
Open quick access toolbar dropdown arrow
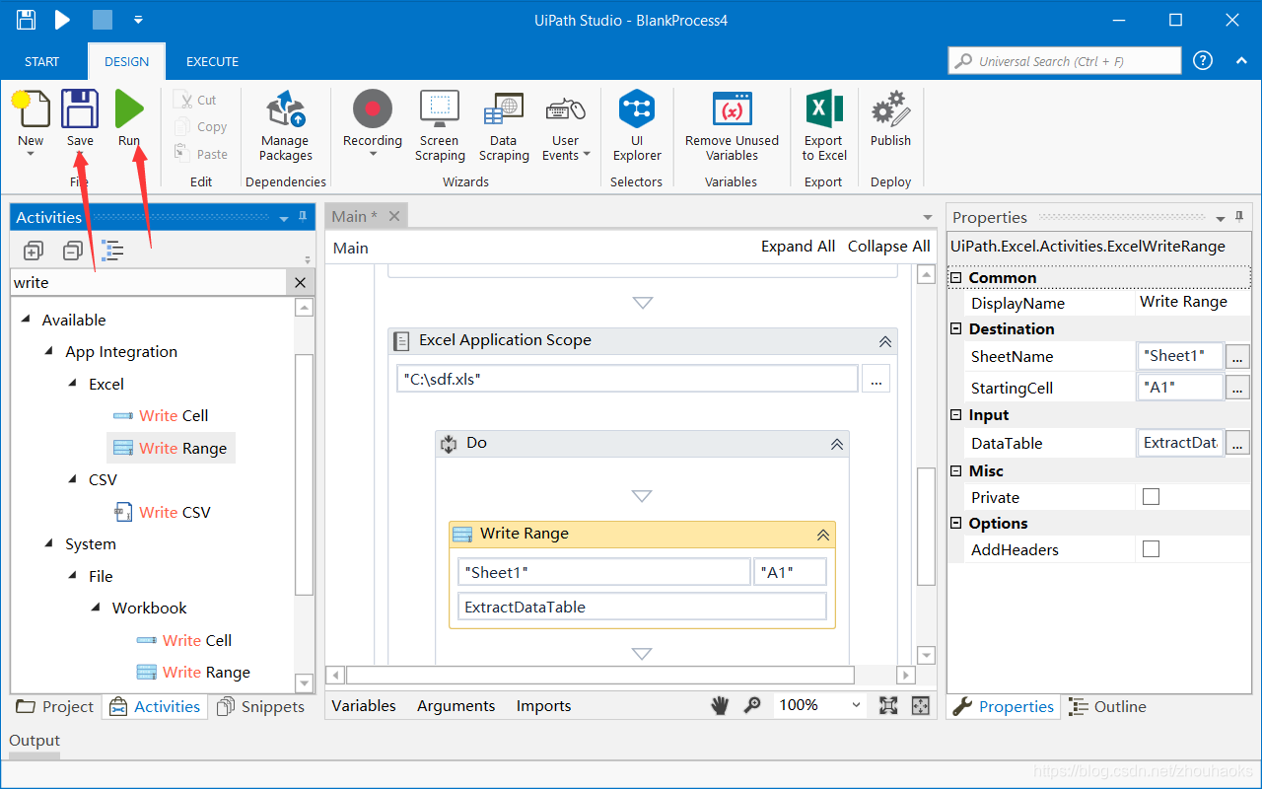click(138, 20)
